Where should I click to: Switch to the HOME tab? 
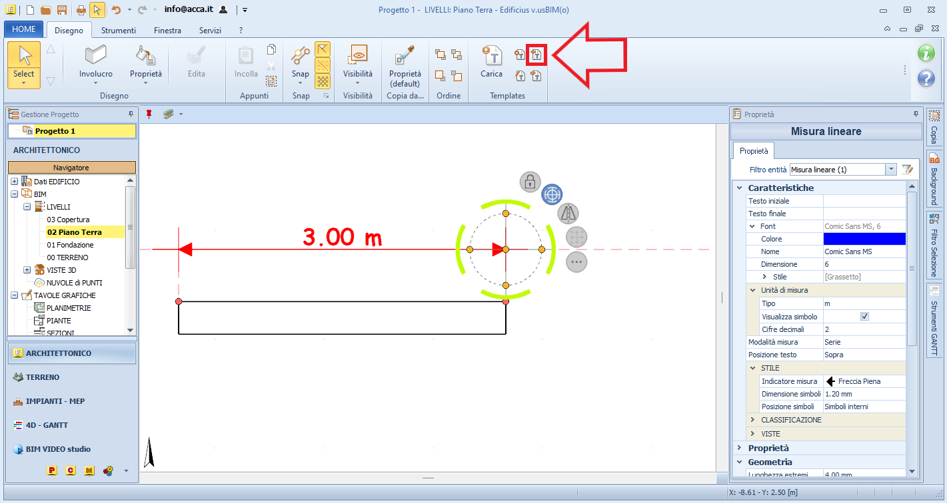click(24, 30)
